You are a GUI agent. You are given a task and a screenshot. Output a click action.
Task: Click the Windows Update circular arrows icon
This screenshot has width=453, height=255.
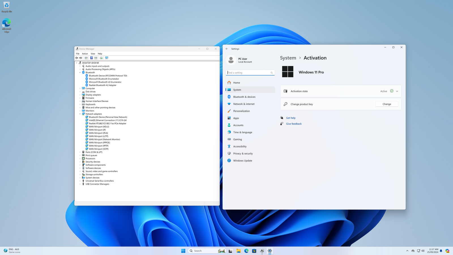229,161
